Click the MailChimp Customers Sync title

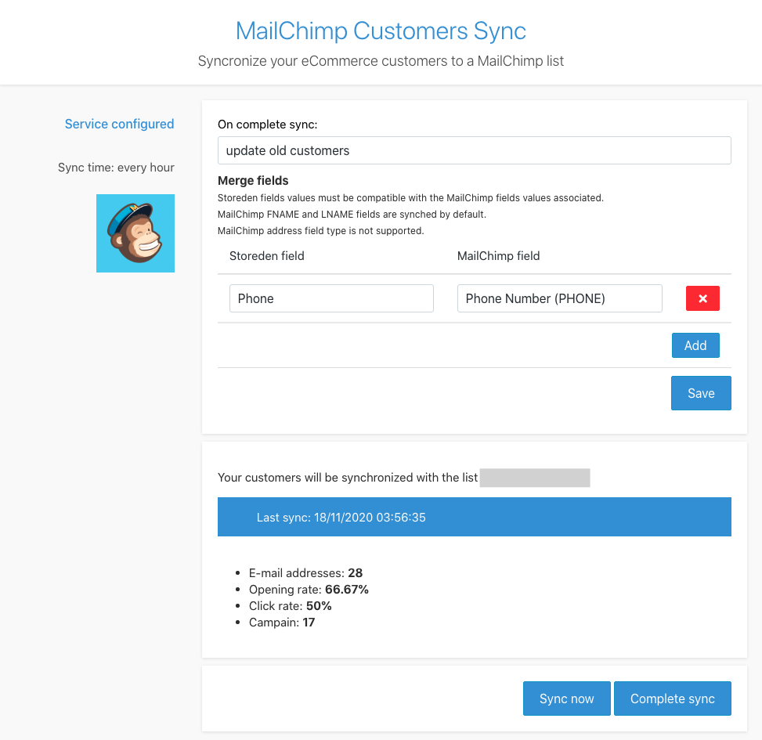coord(381,31)
